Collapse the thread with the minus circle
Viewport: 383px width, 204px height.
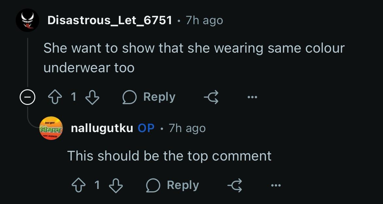(27, 97)
